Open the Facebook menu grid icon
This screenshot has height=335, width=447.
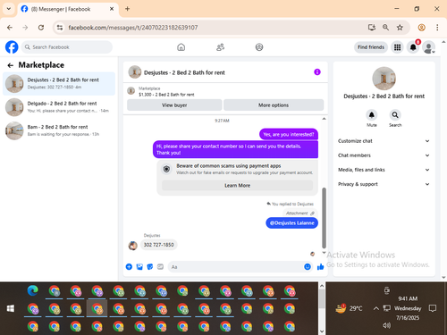pyautogui.click(x=397, y=47)
